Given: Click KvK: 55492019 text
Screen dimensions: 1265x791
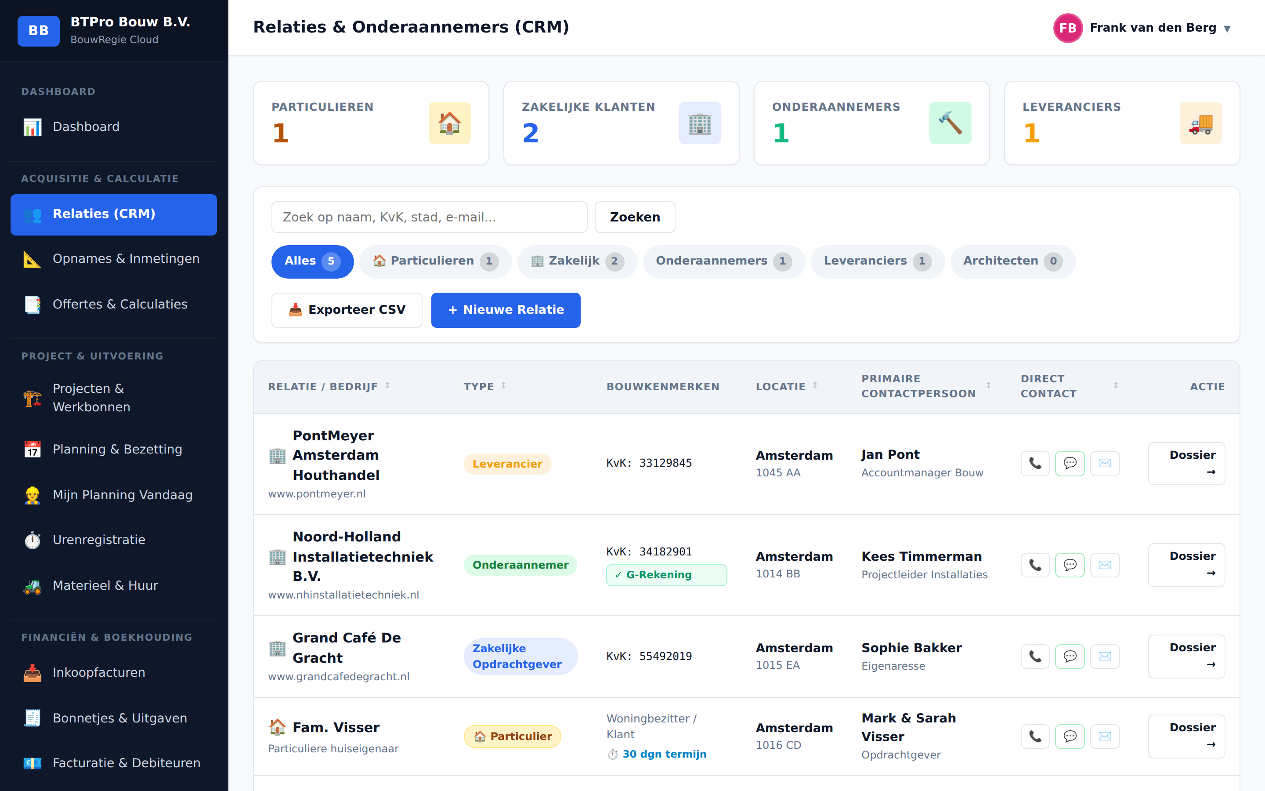Looking at the screenshot, I should [x=649, y=657].
